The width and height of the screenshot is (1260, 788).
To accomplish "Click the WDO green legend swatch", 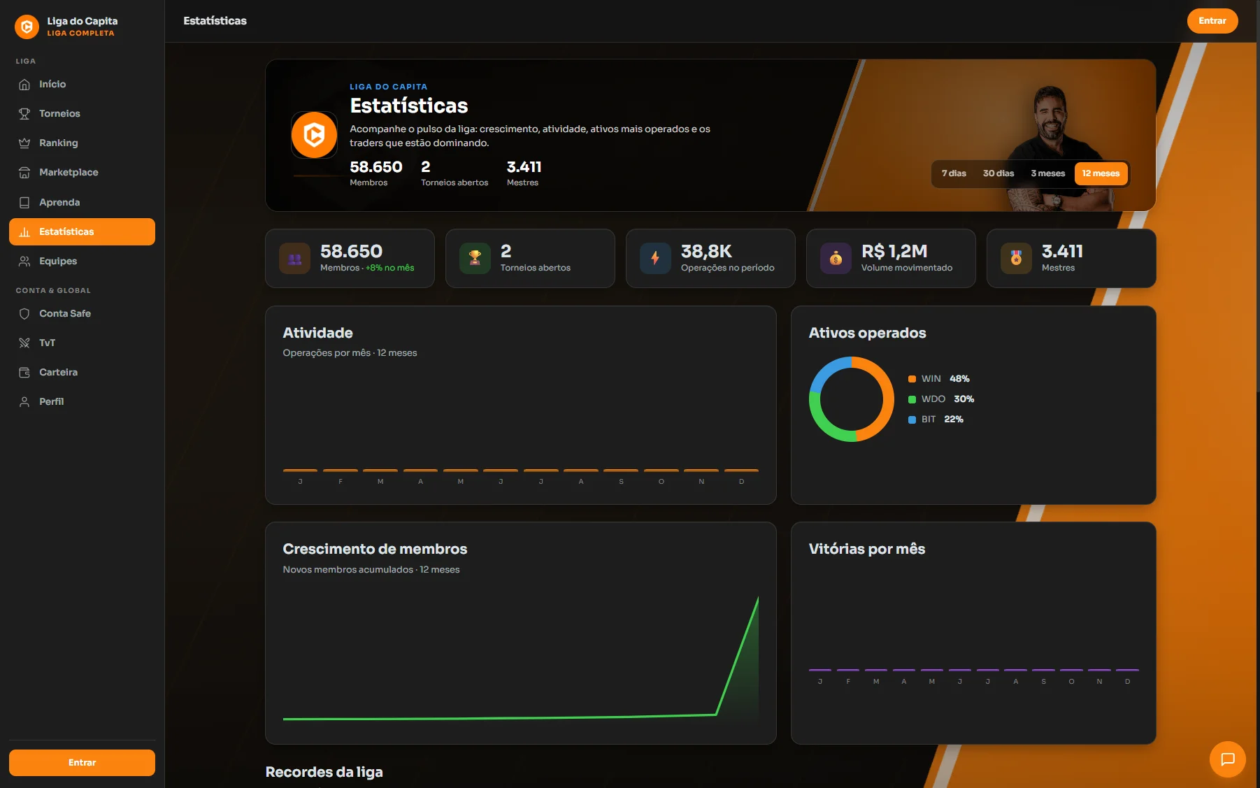I will pyautogui.click(x=912, y=399).
